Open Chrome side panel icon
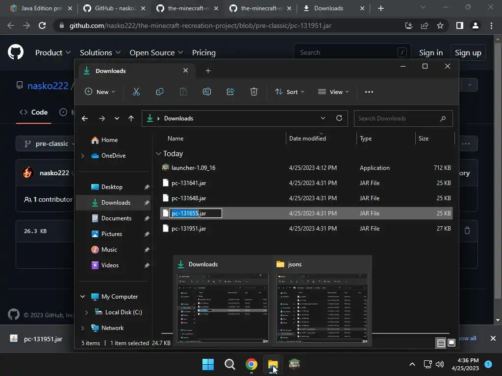 coord(460,25)
